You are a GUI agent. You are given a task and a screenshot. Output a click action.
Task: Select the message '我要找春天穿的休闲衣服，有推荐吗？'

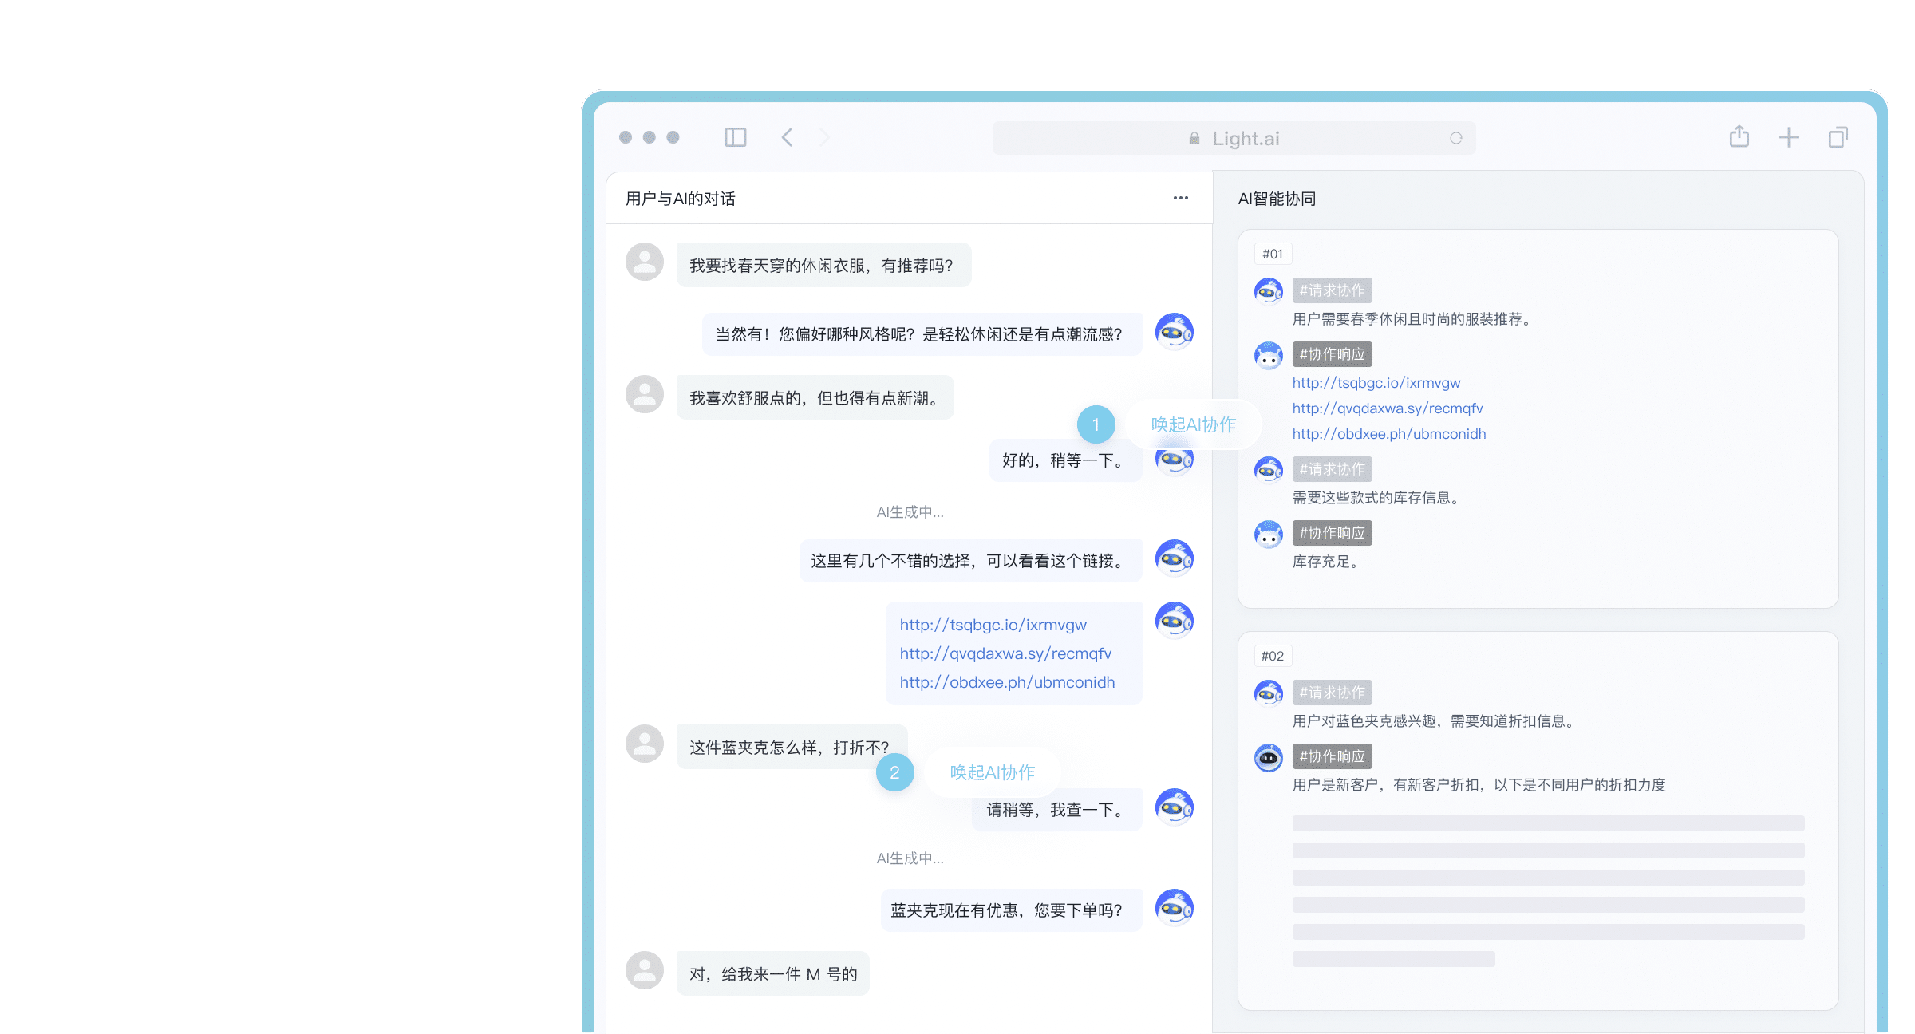(x=824, y=265)
